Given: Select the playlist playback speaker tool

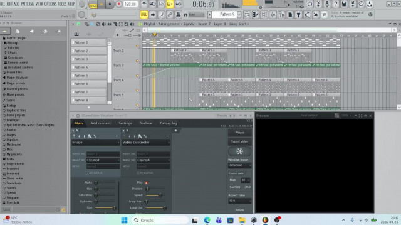Looking at the screenshot, I should (132, 24).
